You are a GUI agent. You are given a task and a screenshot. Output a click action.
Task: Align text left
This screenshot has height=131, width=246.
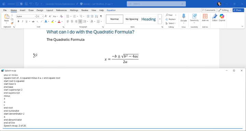[x=68, y=22]
